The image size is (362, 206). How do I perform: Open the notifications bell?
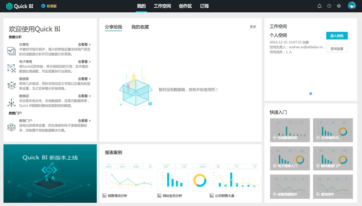pyautogui.click(x=320, y=6)
